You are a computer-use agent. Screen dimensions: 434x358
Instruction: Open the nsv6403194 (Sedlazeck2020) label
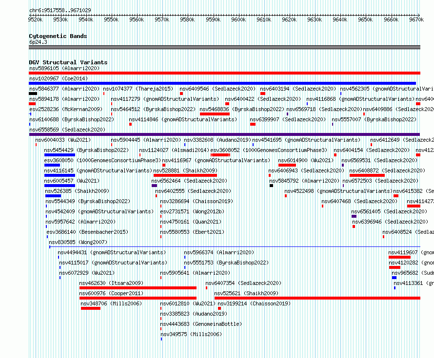(298, 89)
